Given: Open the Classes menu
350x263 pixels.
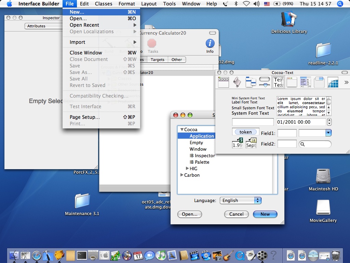Looking at the screenshot, I should coord(104,4).
